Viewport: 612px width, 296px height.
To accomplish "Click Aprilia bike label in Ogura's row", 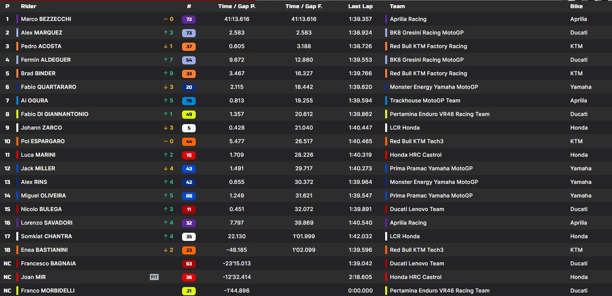I will click(579, 100).
